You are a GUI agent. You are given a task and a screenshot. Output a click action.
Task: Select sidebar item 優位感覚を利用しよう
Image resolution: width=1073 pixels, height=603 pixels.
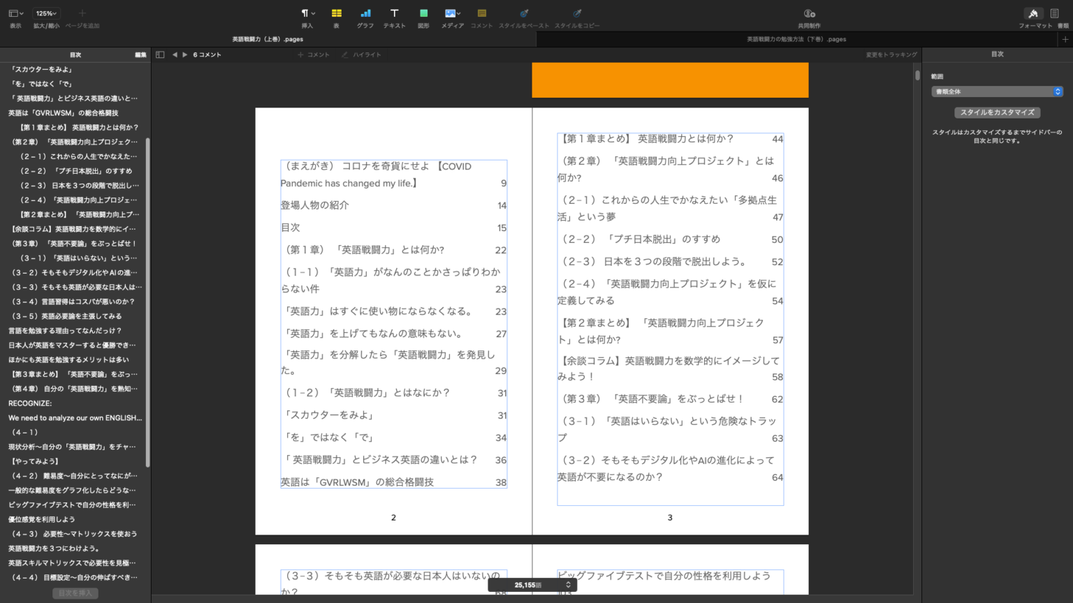click(x=41, y=519)
